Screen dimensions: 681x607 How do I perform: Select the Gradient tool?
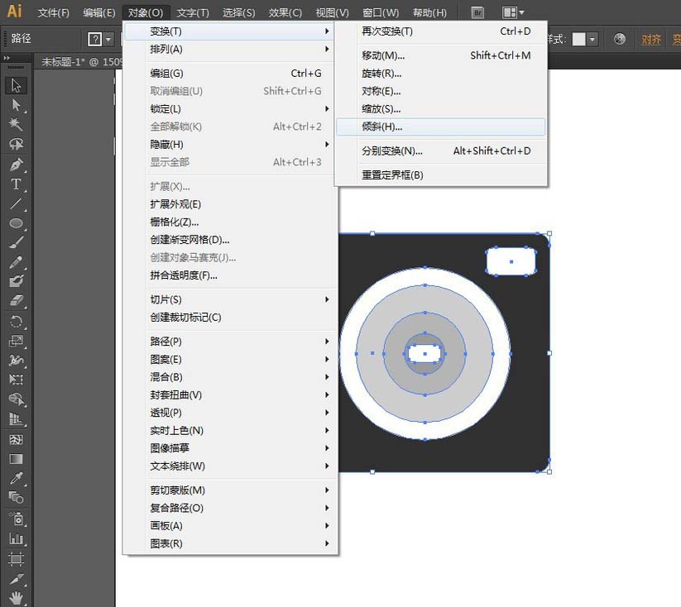[x=16, y=458]
